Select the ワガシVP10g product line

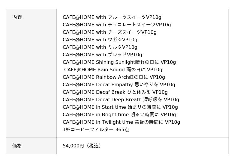(x=100, y=40)
